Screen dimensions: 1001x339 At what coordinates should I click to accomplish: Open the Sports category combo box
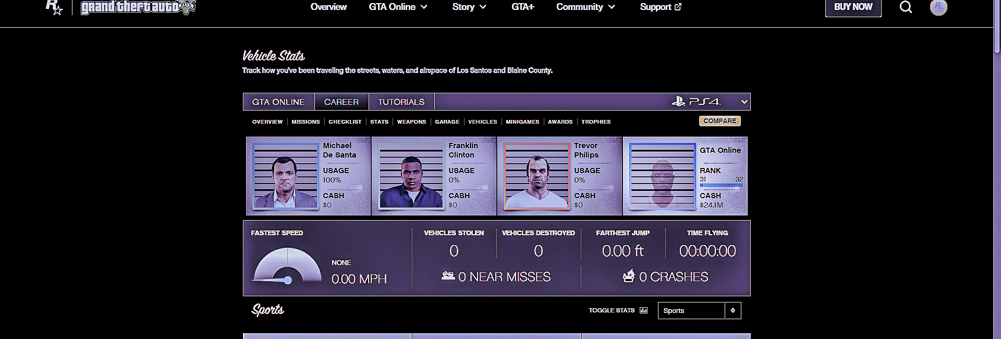click(x=699, y=310)
